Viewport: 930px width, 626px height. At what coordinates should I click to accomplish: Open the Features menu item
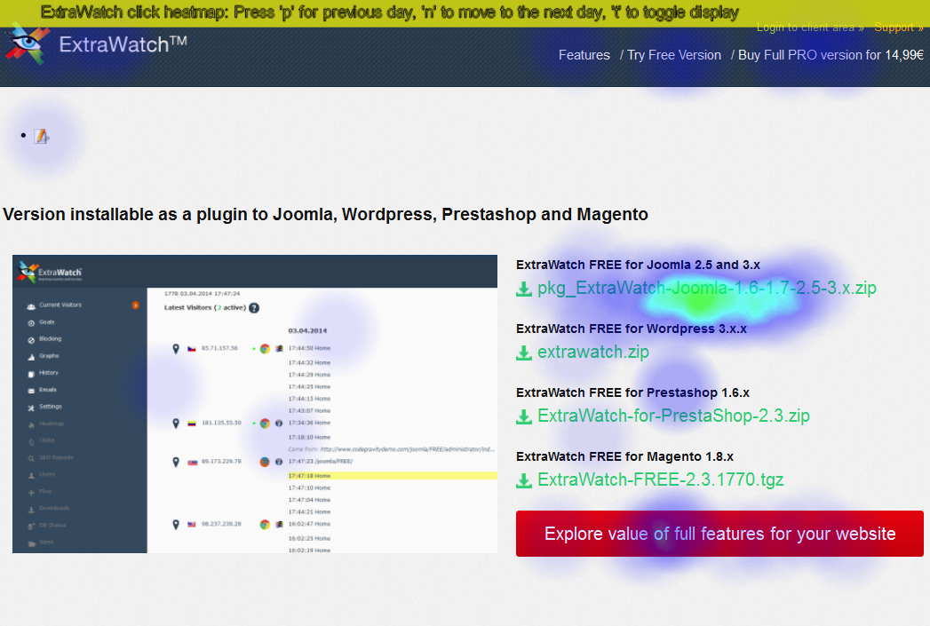click(x=584, y=55)
